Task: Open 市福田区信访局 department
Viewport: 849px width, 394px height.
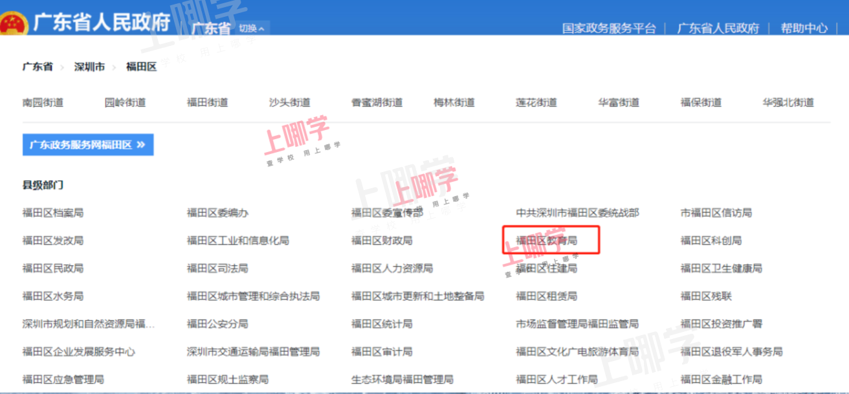Action: pos(716,213)
